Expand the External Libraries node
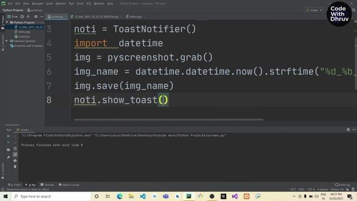Image resolution: width=357 pixels, height=201 pixels. (x=7, y=41)
